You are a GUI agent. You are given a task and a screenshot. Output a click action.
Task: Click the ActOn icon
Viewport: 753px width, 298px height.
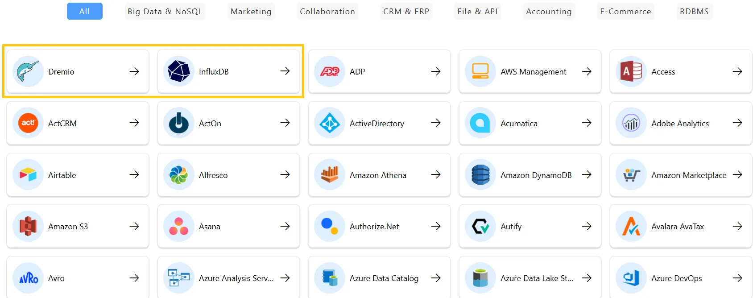coord(179,123)
